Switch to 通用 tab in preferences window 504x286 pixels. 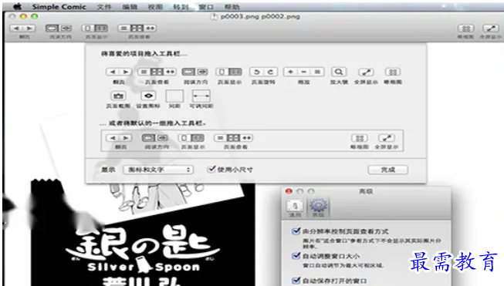click(x=295, y=208)
